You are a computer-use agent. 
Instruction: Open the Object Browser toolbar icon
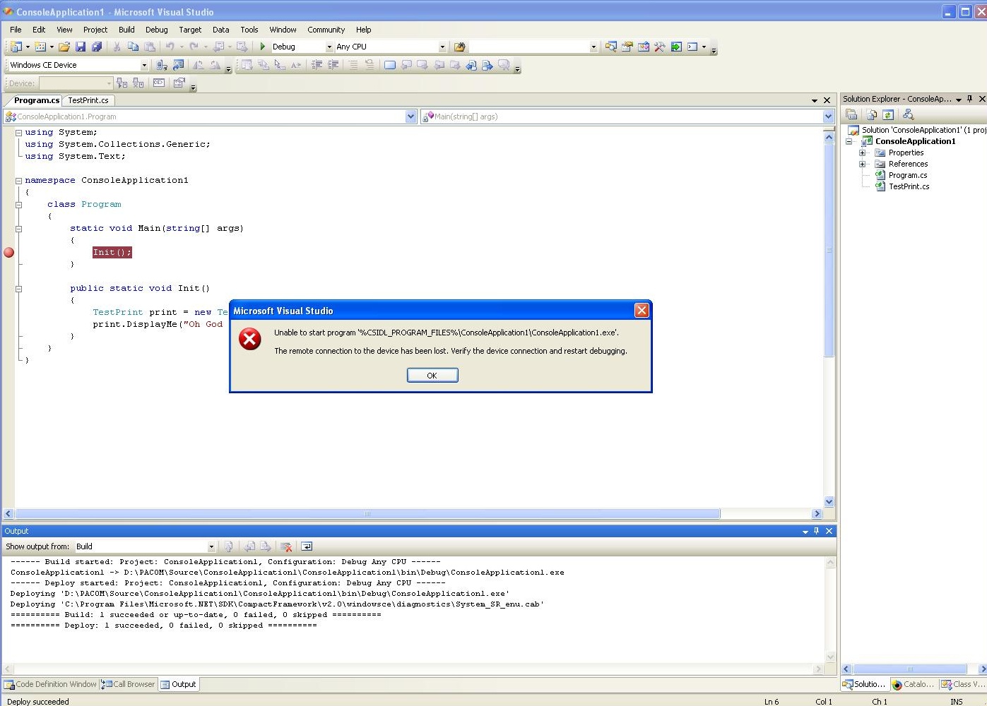[644, 47]
